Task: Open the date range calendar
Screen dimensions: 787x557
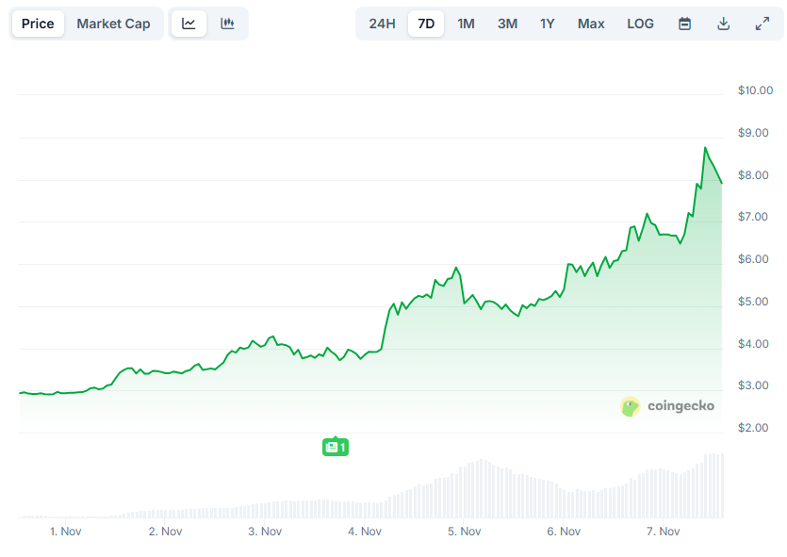Action: coord(683,24)
